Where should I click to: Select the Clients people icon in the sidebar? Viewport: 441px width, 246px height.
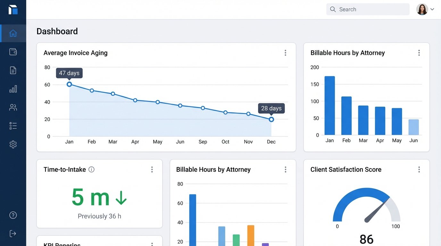point(13,107)
